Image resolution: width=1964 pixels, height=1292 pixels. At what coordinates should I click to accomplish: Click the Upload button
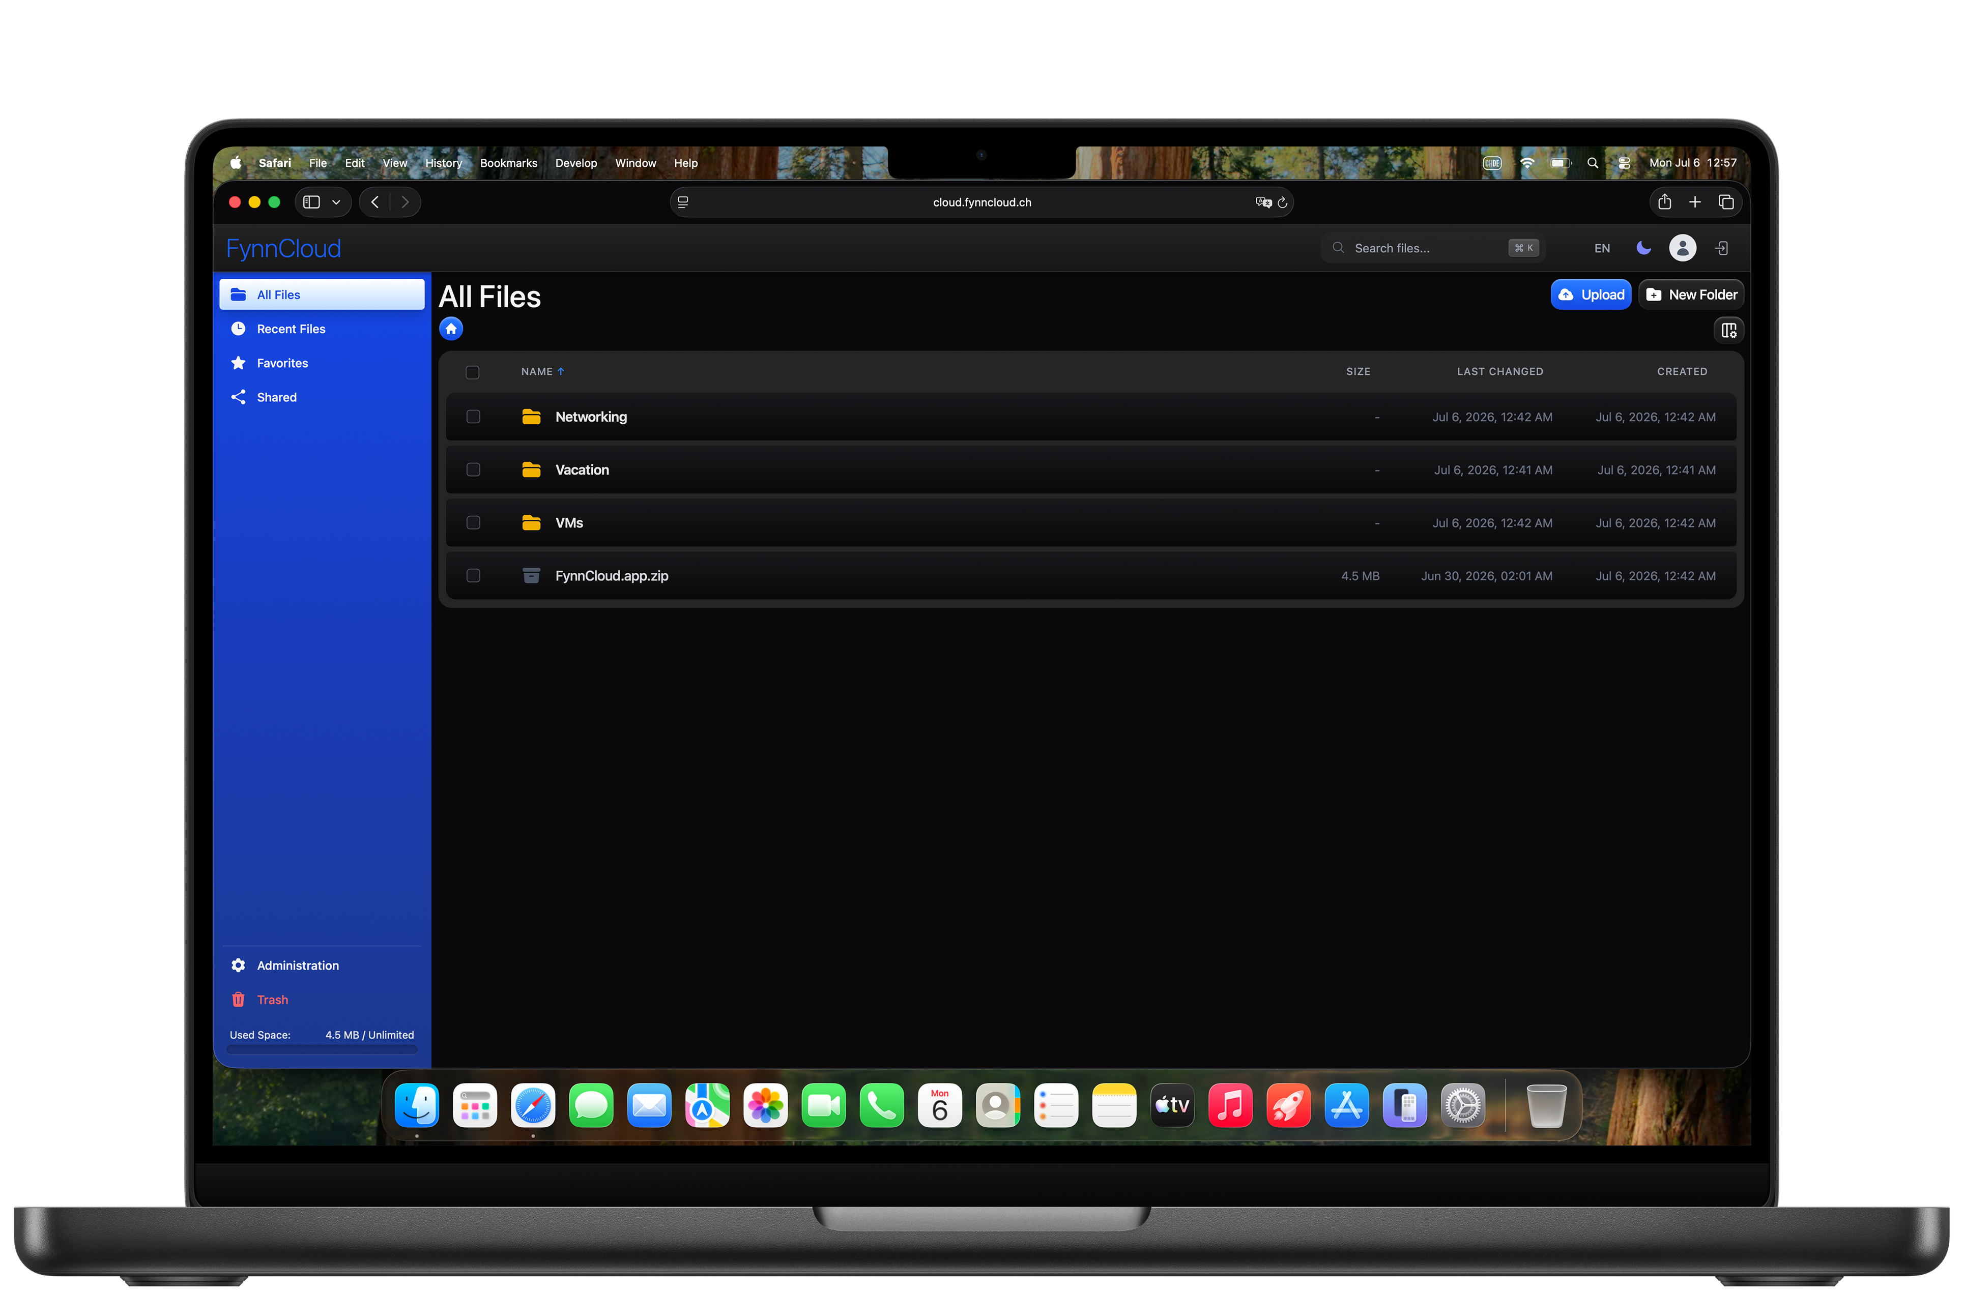click(1590, 295)
